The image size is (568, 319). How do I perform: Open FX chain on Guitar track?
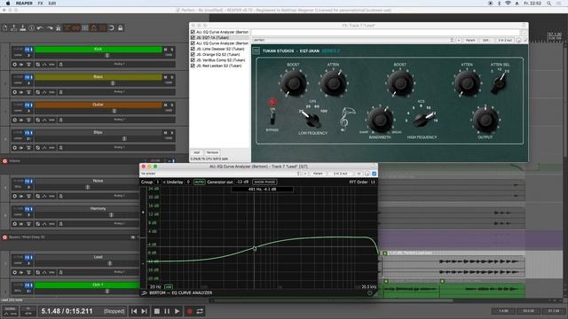(28, 105)
